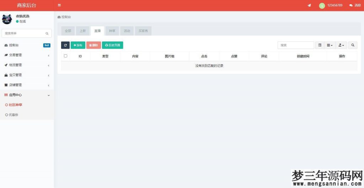Open the 历史页面 history button
The image size is (364, 188).
click(113, 45)
